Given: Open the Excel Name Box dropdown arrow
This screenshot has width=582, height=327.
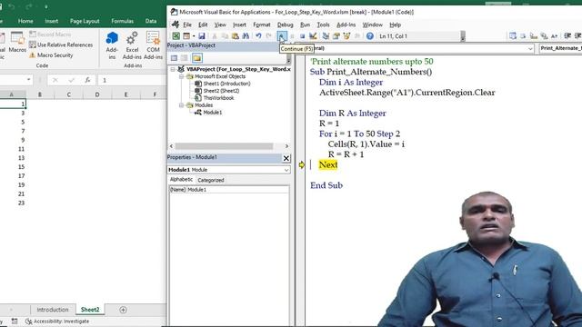Looking at the screenshot, I should click(x=28, y=80).
